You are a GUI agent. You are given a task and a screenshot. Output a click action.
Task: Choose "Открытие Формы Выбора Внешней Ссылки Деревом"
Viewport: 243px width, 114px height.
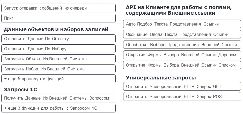(182, 55)
